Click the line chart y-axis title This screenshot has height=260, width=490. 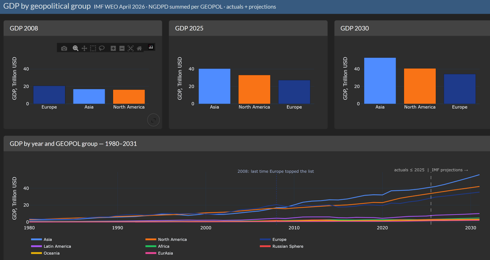15,198
